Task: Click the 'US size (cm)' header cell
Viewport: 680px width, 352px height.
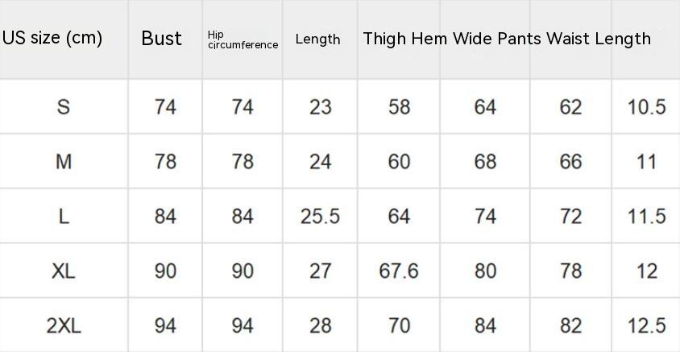Action: tap(52, 38)
